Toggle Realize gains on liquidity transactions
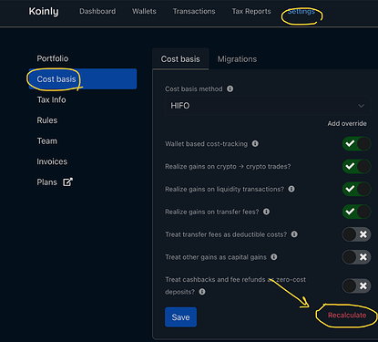 click(x=356, y=189)
